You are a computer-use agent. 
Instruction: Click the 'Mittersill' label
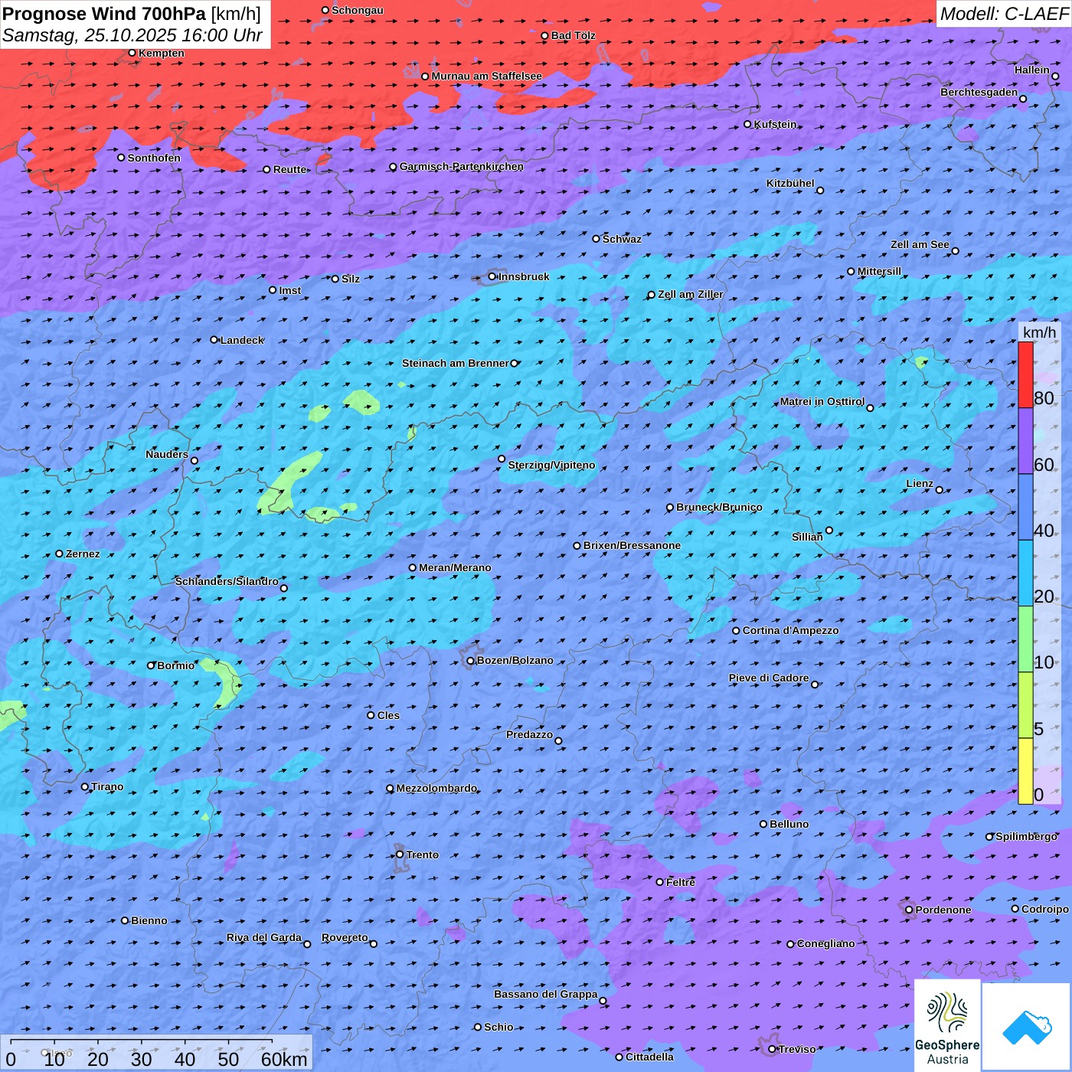880,271
